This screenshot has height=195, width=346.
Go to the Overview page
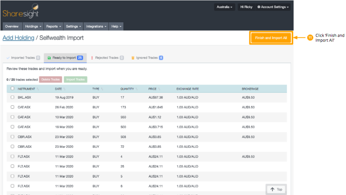12,26
